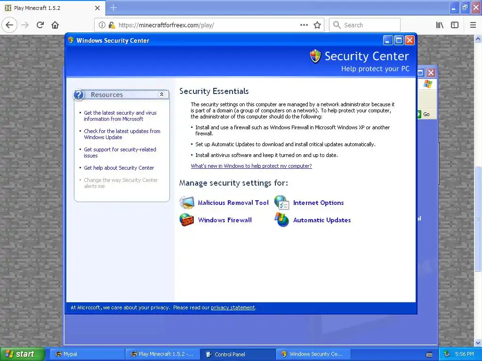Collapse the Resources panel chevron
Screen dimensions: 482x361
coord(161,94)
